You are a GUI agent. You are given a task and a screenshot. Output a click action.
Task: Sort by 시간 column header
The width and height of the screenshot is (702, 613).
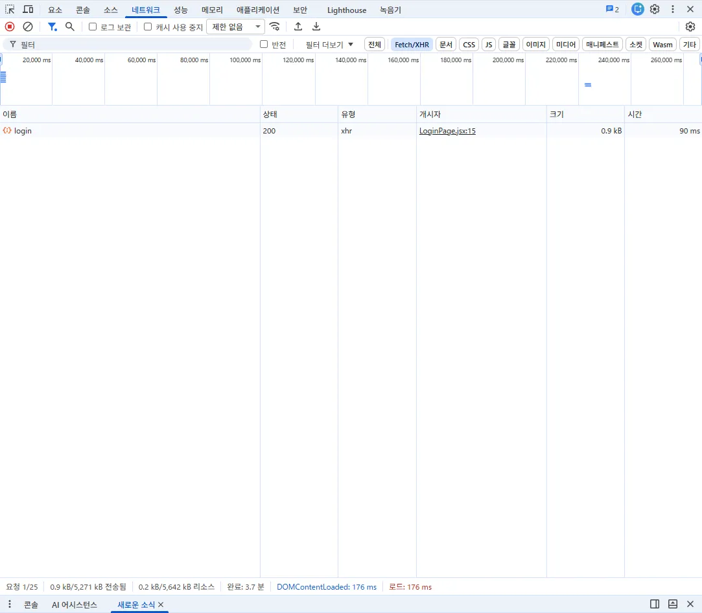[663, 115]
